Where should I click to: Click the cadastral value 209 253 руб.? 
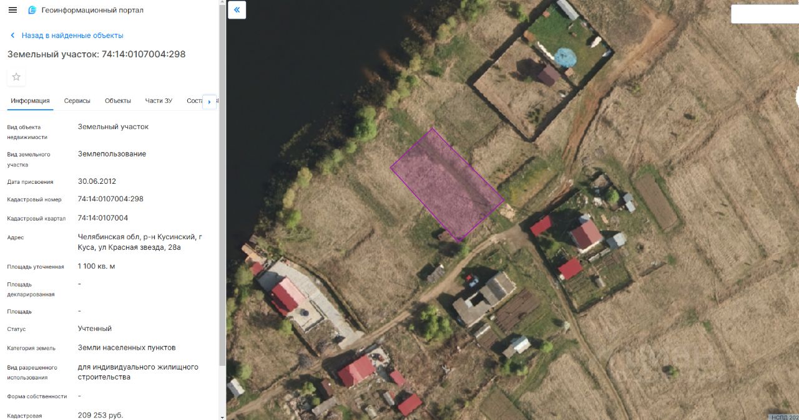pyautogui.click(x=100, y=415)
